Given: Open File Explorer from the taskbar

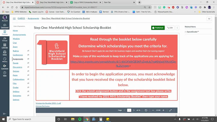Looking at the screenshot, I should click(x=73, y=119).
